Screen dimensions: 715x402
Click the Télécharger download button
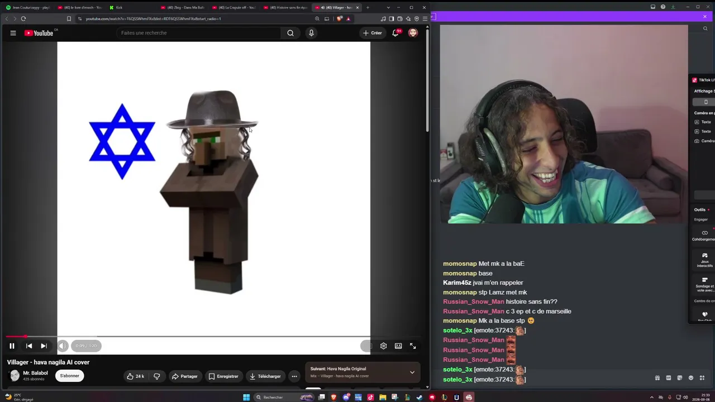[x=265, y=376]
